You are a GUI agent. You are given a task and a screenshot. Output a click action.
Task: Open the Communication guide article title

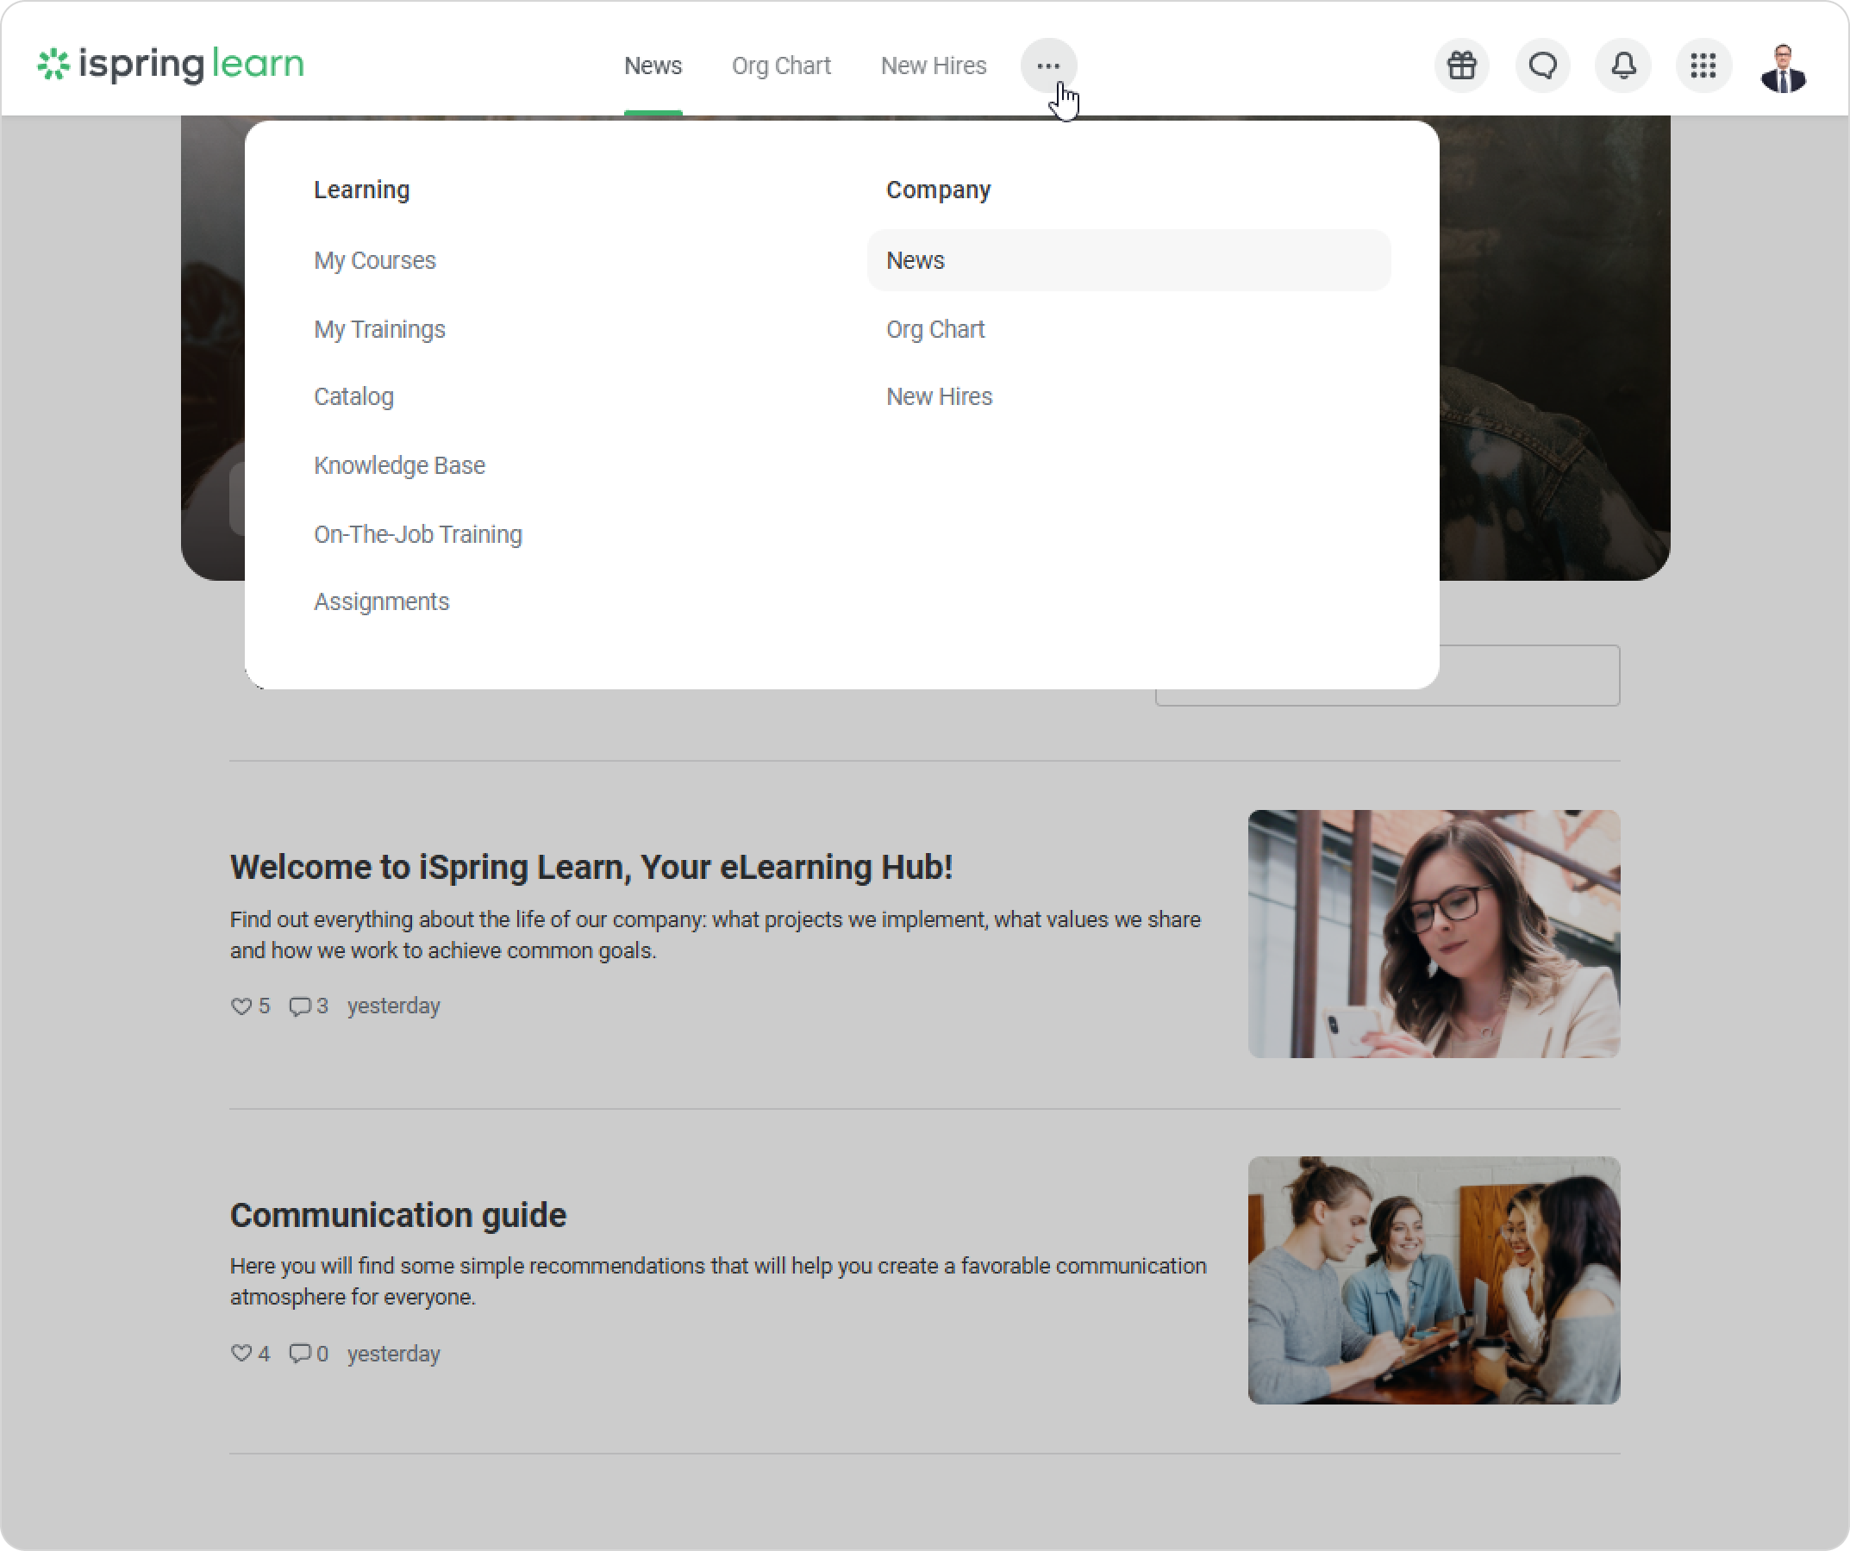point(397,1215)
